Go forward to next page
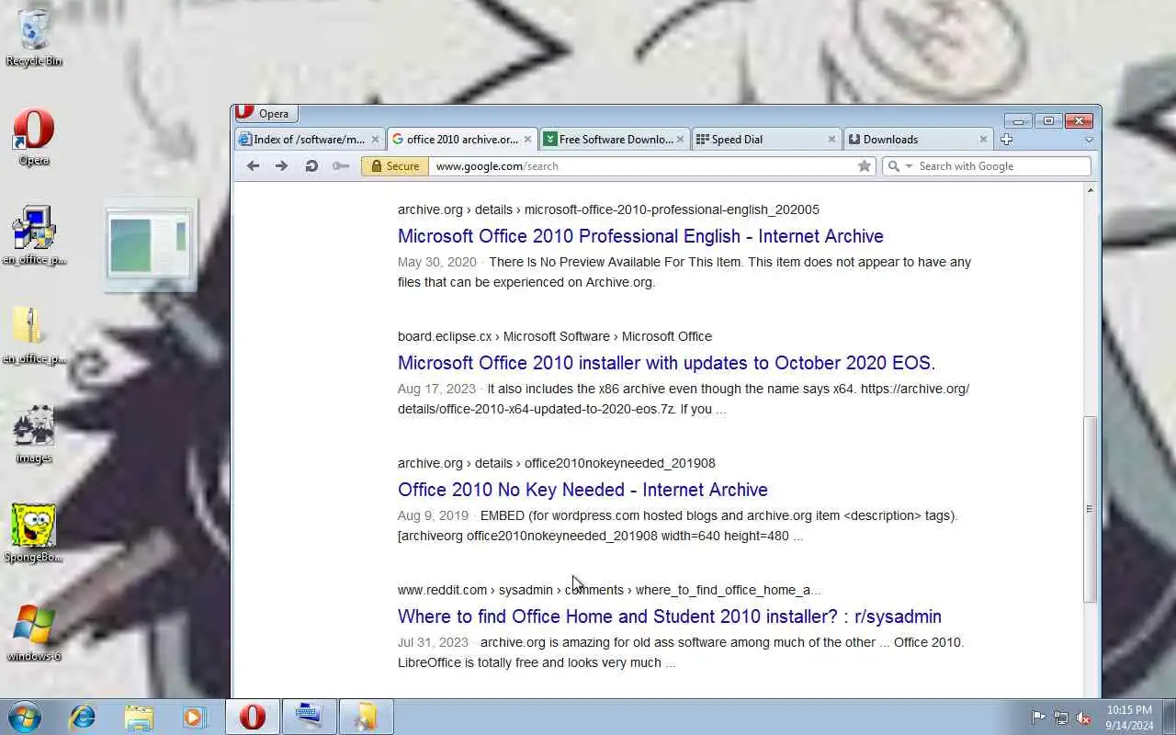This screenshot has height=735, width=1176. click(x=282, y=166)
